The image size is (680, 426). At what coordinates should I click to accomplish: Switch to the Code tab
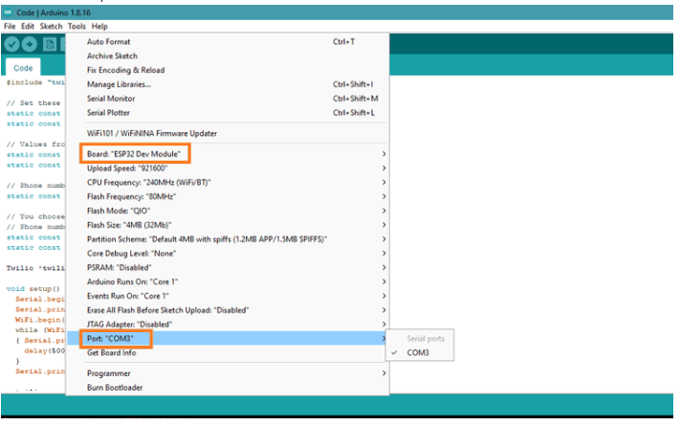pos(23,69)
